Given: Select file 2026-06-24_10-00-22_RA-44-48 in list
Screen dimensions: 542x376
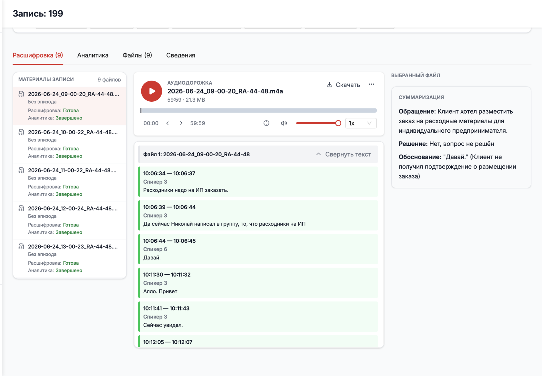Looking at the screenshot, I should click(x=70, y=144).
